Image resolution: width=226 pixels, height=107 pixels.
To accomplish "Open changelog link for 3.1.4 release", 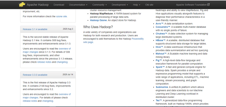I will (62, 62).
